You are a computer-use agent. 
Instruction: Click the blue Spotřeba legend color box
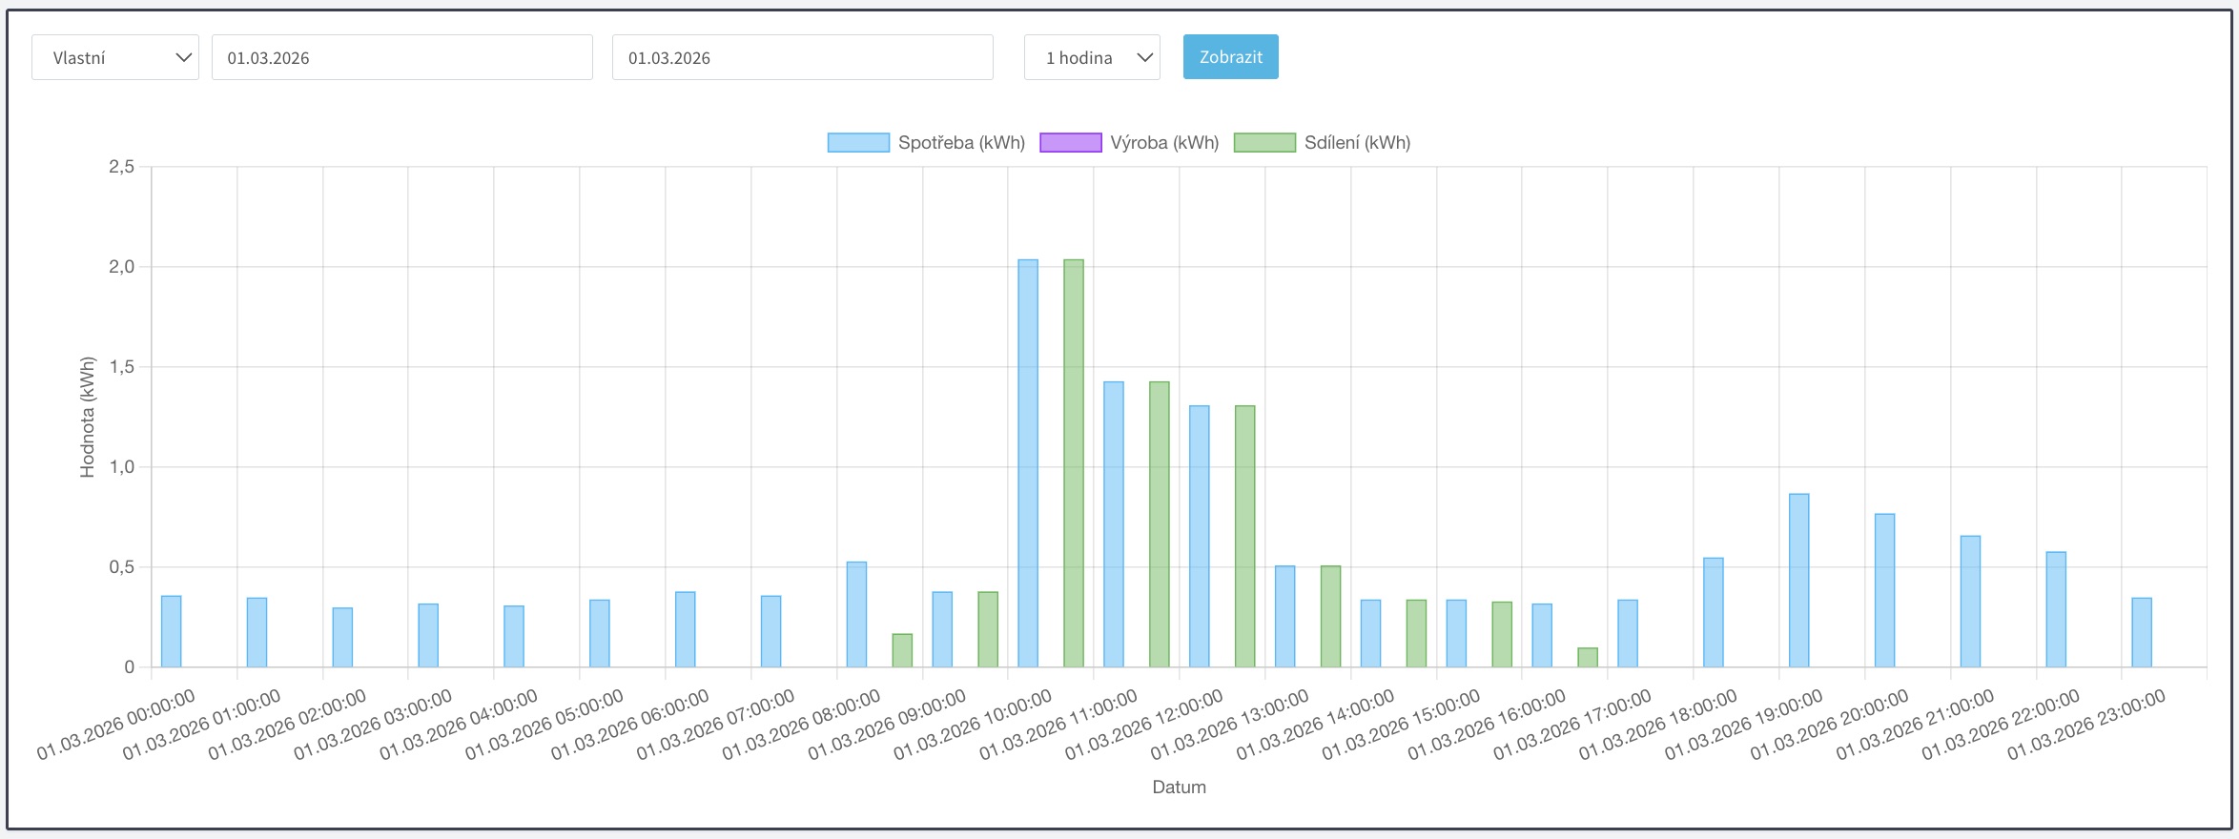[x=858, y=143]
